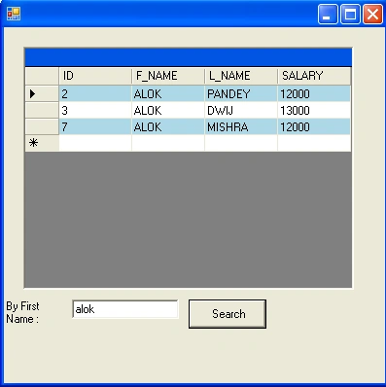
Task: Click 12000 salary in PANDEY row
Action: pyautogui.click(x=314, y=94)
